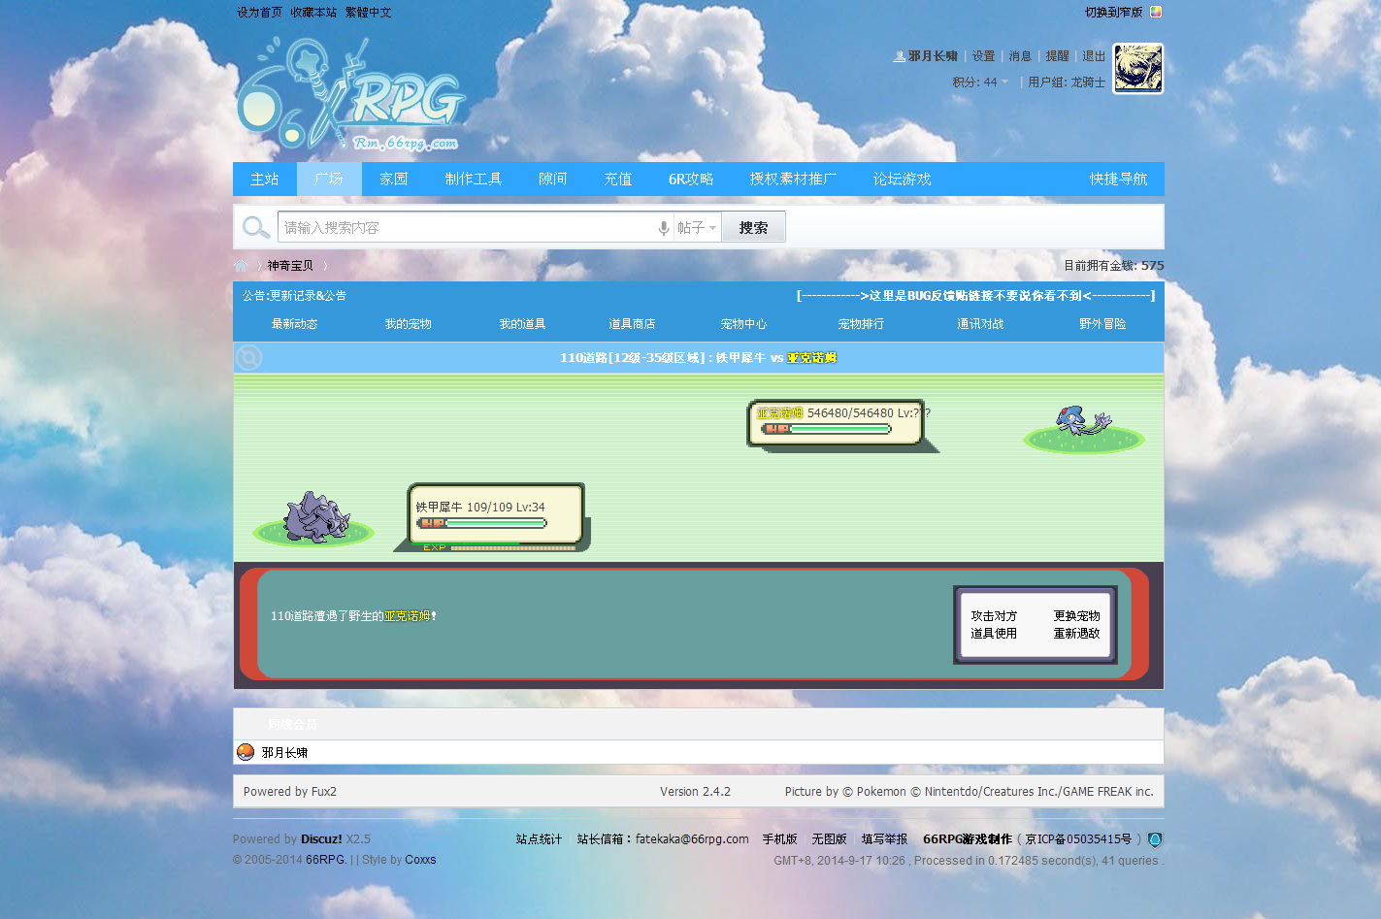This screenshot has height=919, width=1381.
Task: Open the 制作工具 nav tab
Action: pyautogui.click(x=474, y=179)
